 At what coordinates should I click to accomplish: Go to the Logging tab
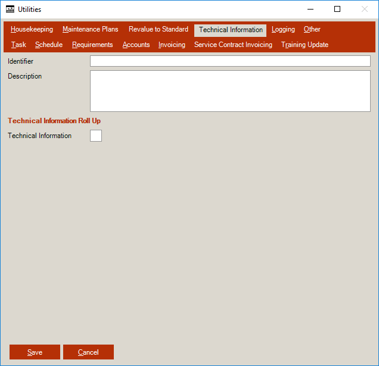point(283,30)
